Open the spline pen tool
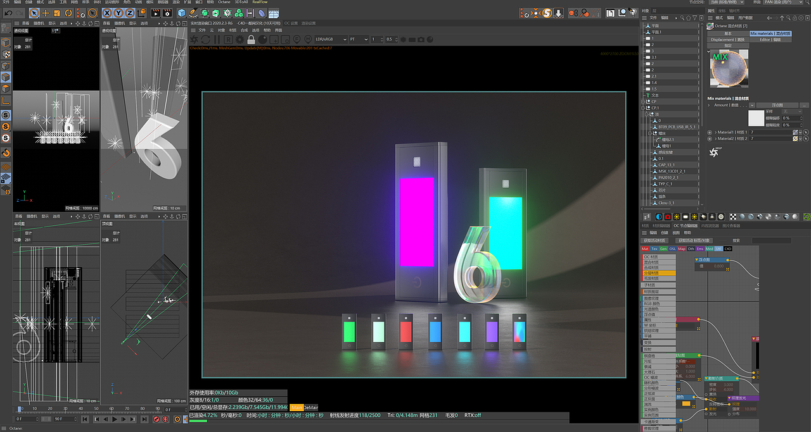This screenshot has width=811, height=432. [x=193, y=13]
